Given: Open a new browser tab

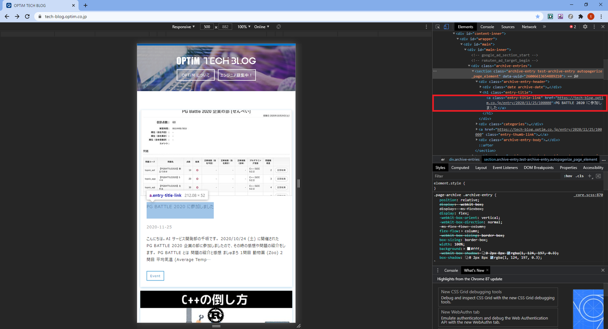Looking at the screenshot, I should click(85, 5).
